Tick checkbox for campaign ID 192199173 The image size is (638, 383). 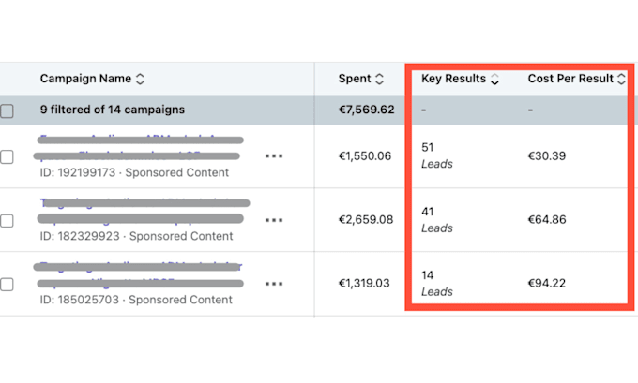tap(7, 156)
